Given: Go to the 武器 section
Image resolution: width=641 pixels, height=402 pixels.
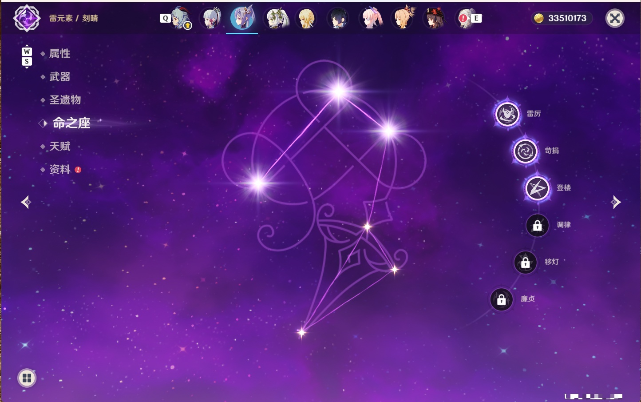Looking at the screenshot, I should pyautogui.click(x=59, y=77).
